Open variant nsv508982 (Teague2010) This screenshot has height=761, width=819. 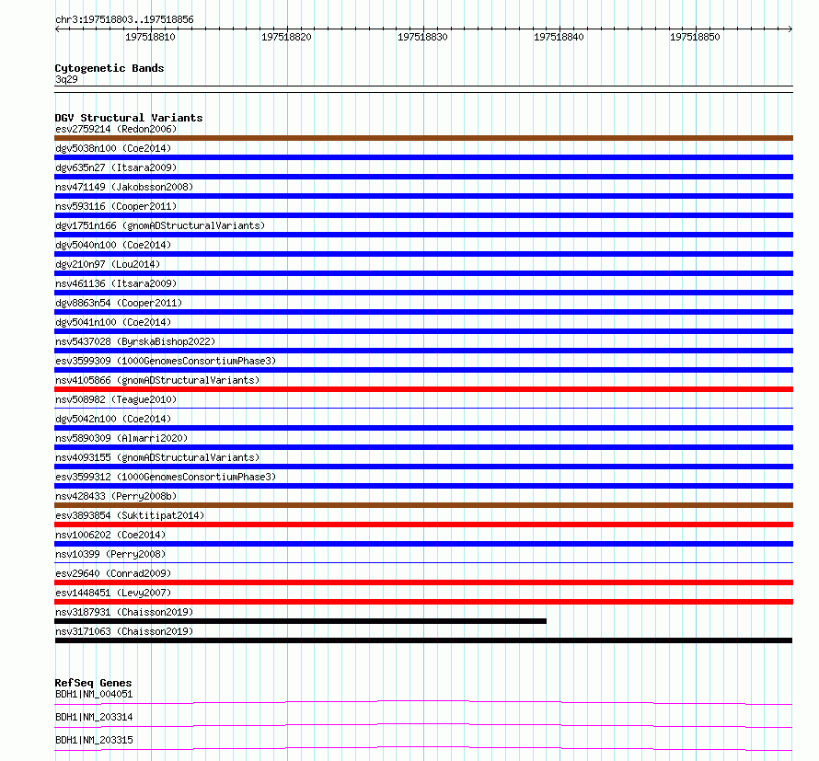tap(116, 399)
